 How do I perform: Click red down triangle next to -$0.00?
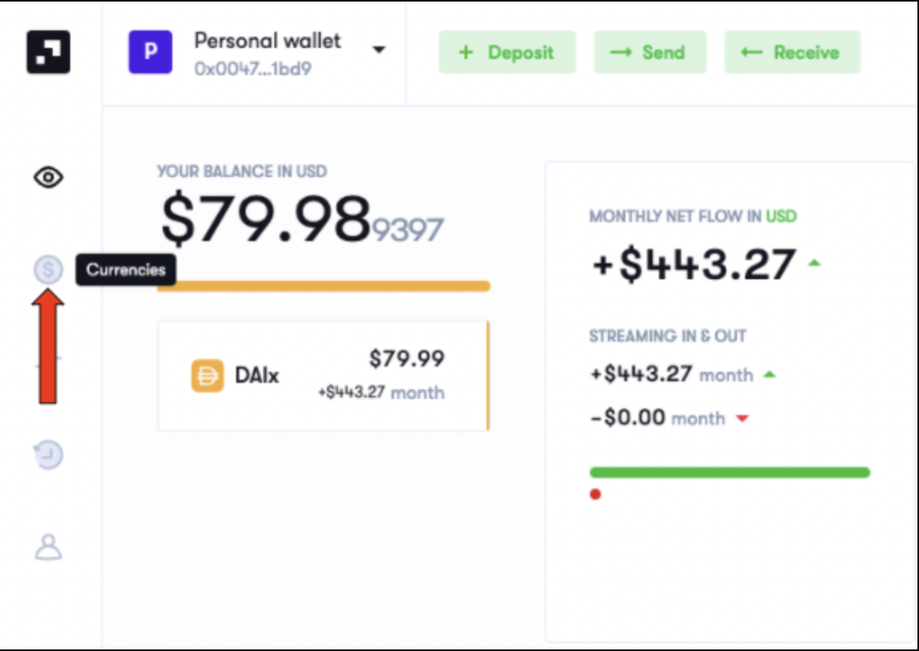click(743, 418)
